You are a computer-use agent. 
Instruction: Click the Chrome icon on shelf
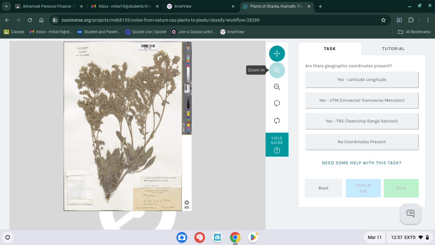click(235, 237)
